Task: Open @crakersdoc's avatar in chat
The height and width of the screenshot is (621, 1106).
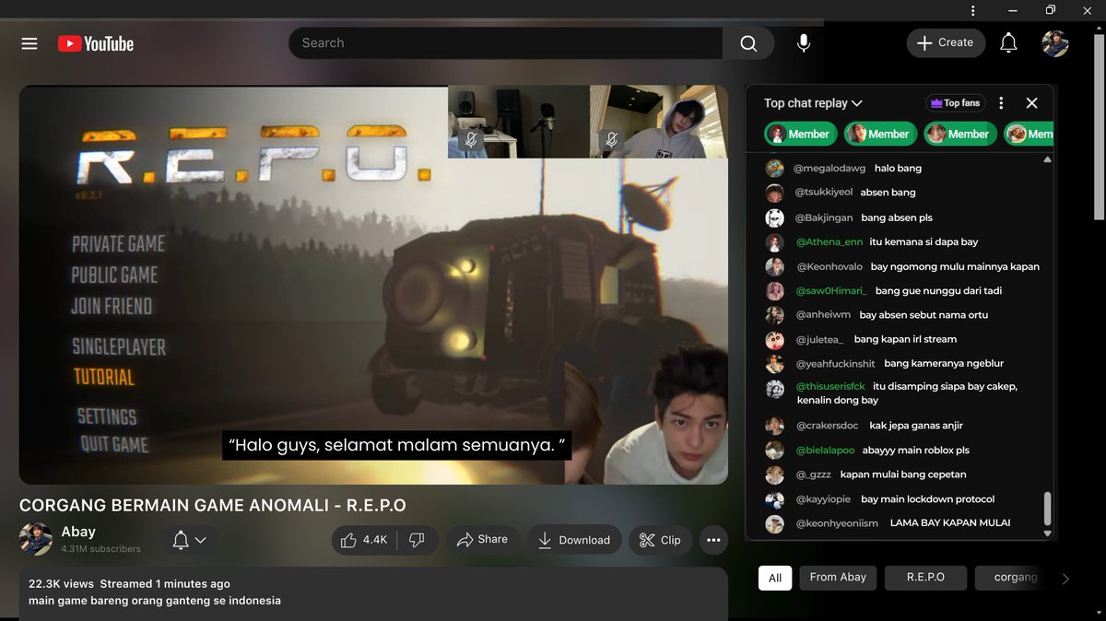Action: (775, 426)
